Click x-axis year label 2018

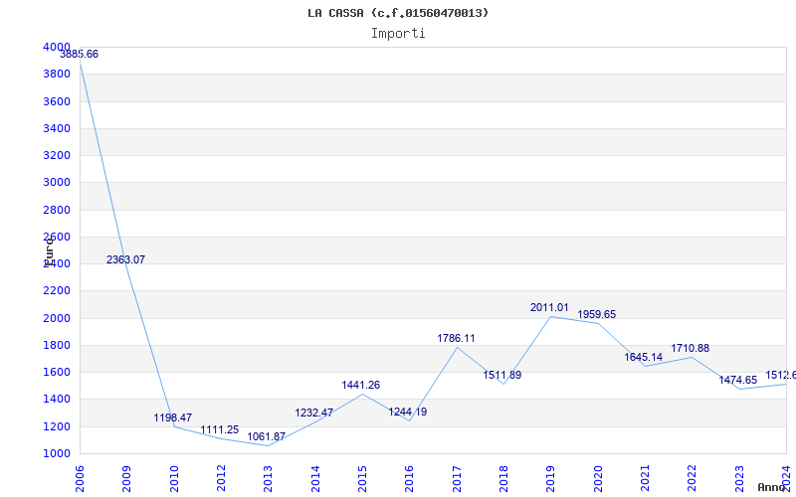coord(503,479)
